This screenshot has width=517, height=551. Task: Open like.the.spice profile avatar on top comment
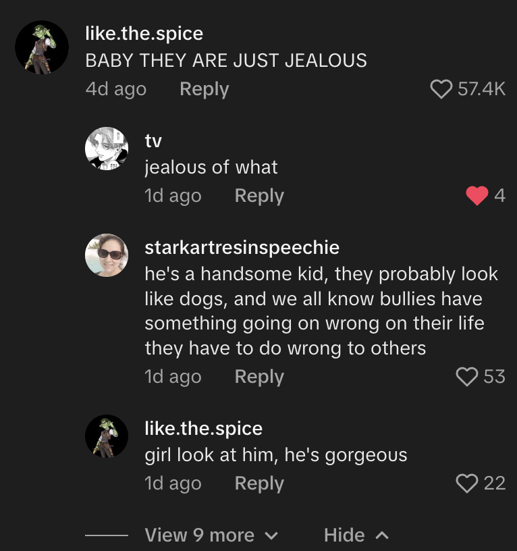[x=42, y=47]
